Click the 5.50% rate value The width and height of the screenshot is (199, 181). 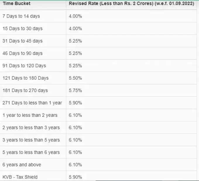pos(76,78)
